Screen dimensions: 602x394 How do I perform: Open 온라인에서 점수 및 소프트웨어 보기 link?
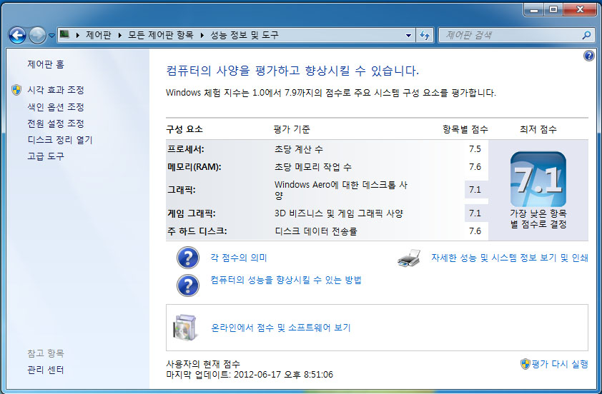point(281,328)
